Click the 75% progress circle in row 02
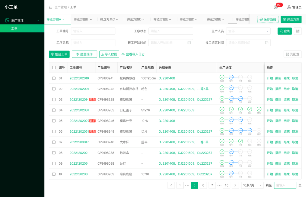 (231, 88)
